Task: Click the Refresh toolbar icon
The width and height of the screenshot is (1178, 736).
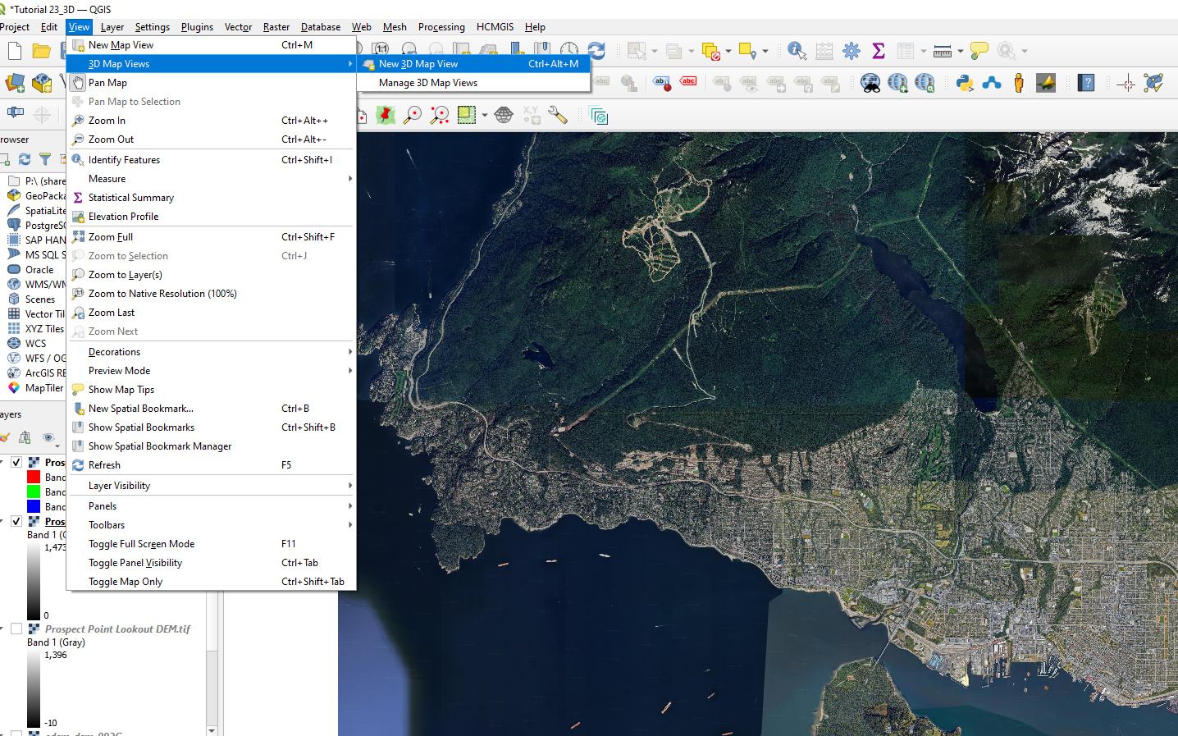Action: pos(596,51)
